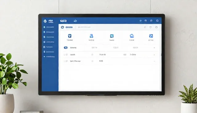This screenshot has height=113, width=197.
Task: Tick the checkbox on the second list row
Action: [66, 55]
